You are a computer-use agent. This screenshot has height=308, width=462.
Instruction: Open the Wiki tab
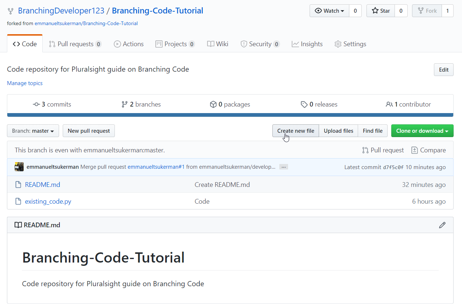tap(218, 44)
